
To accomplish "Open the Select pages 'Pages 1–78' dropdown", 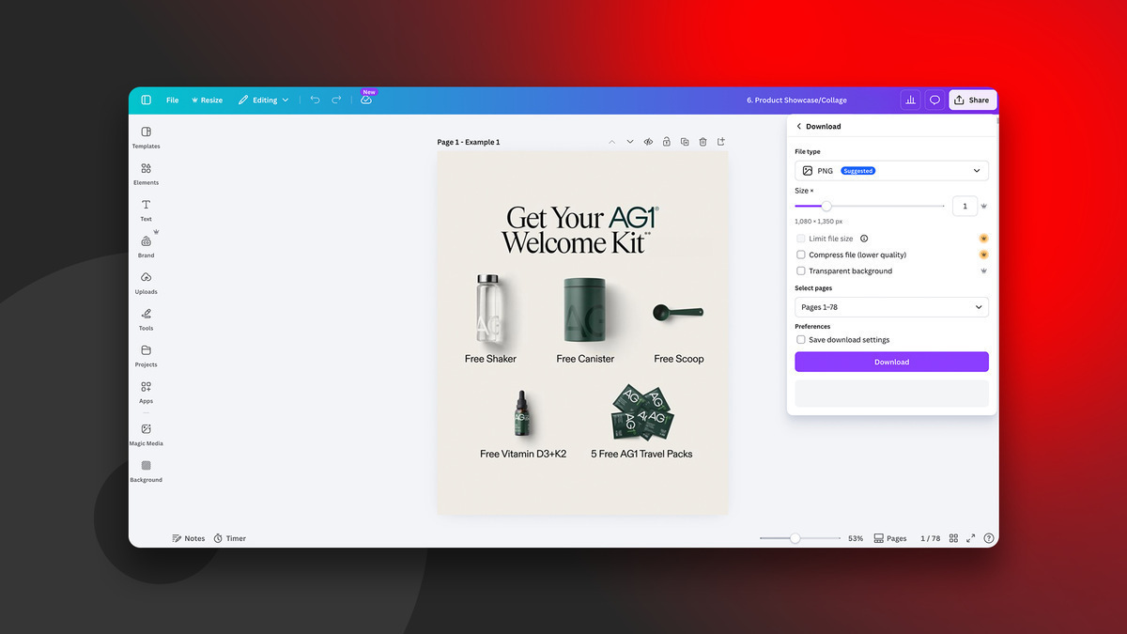I will tap(891, 307).
